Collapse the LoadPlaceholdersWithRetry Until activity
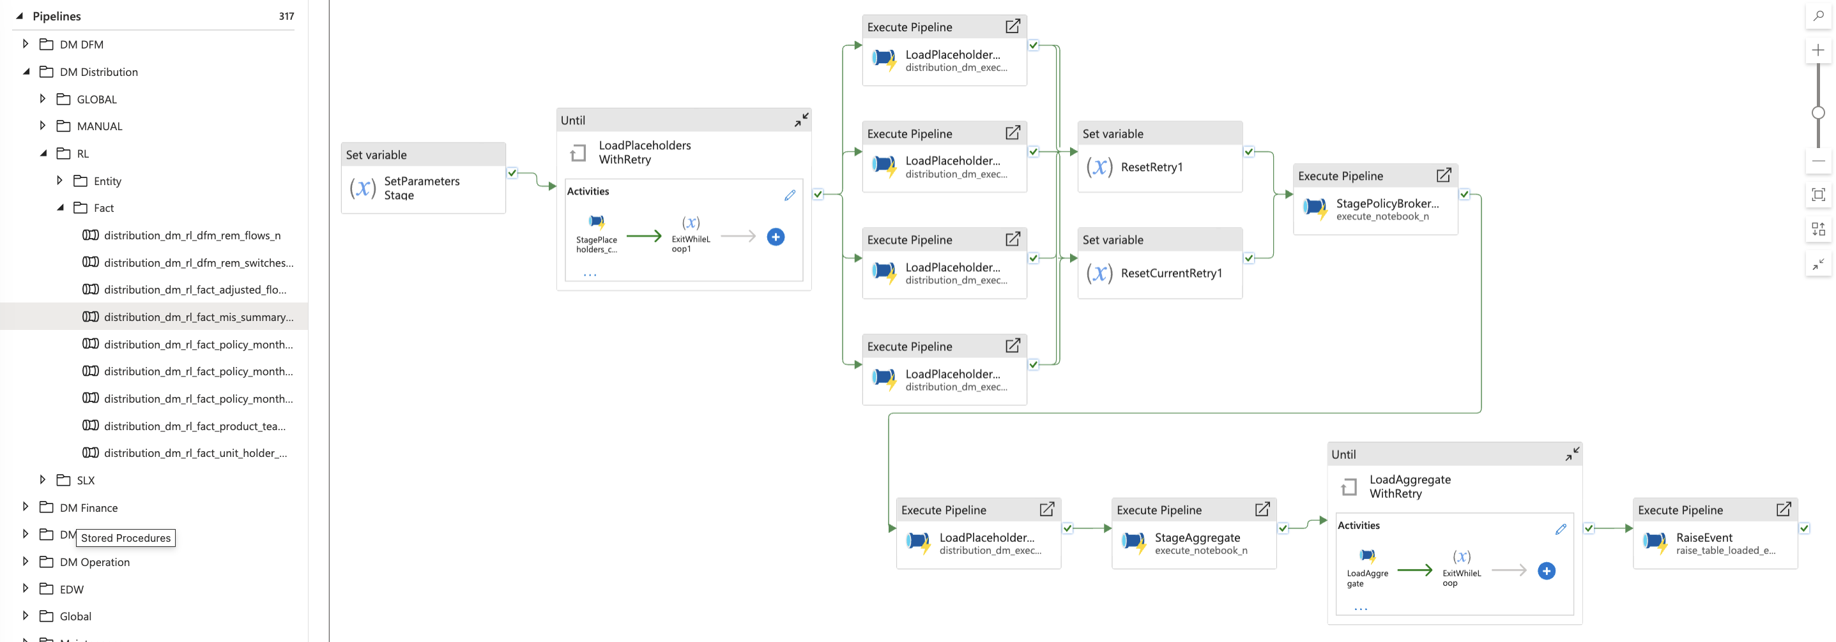1836x642 pixels. pos(802,119)
